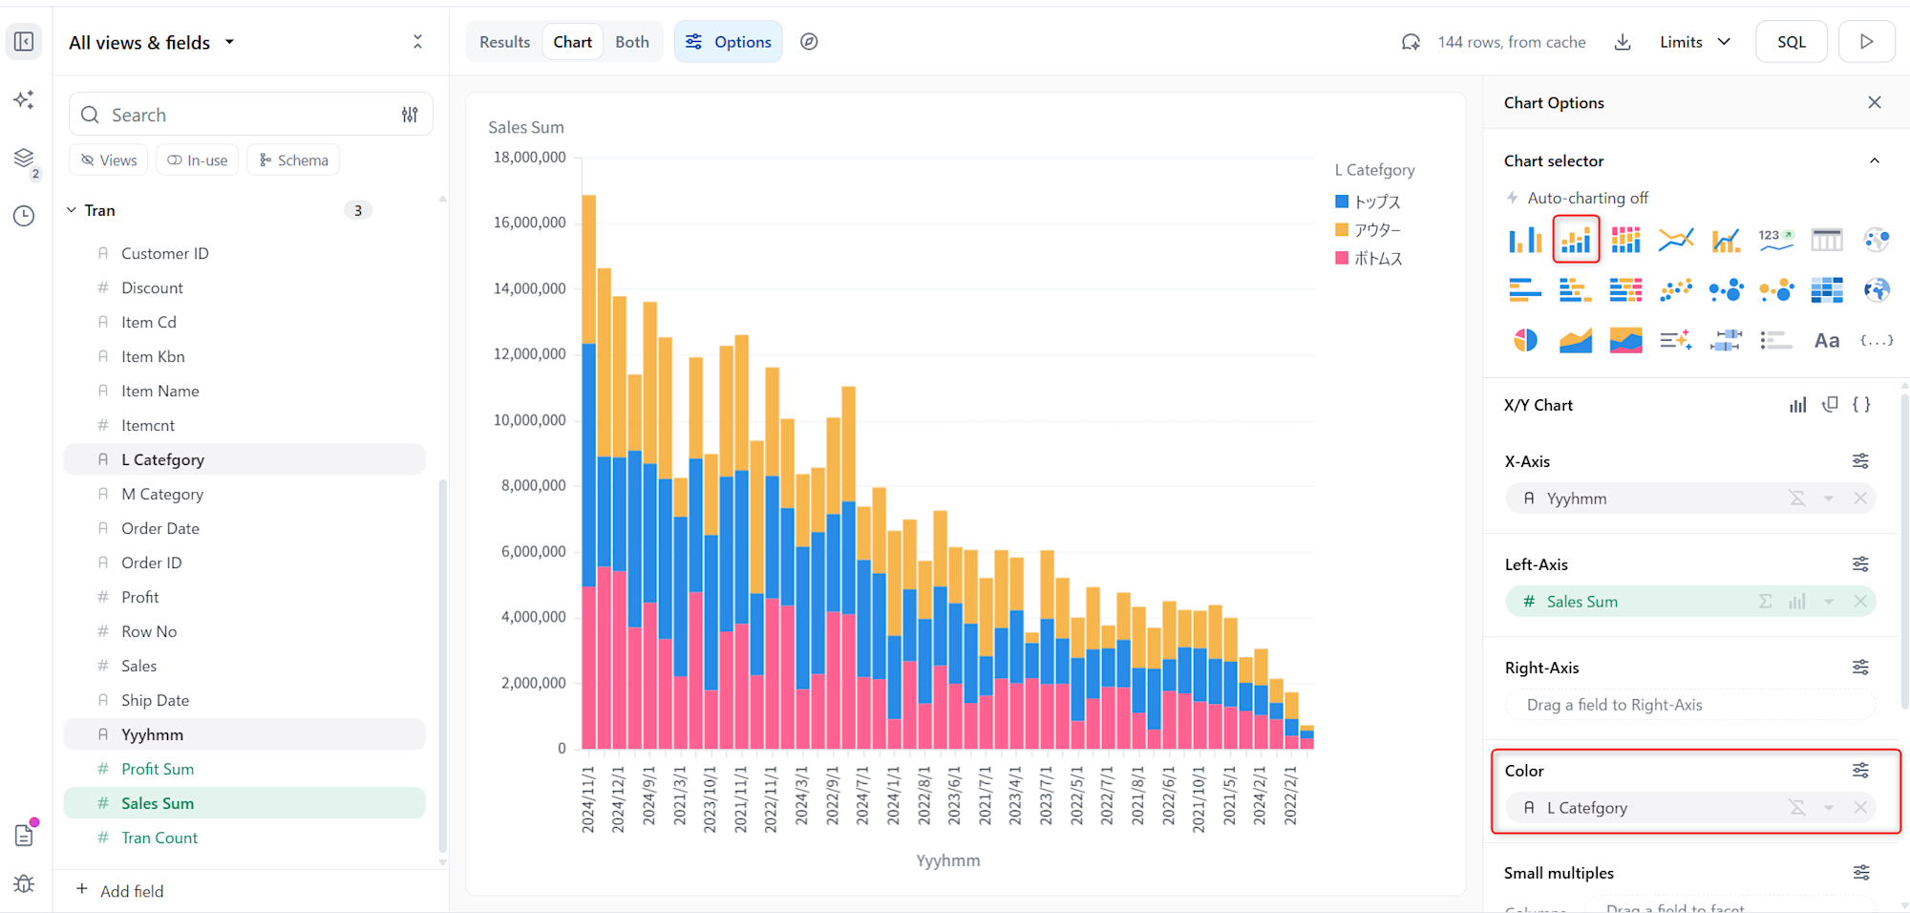Click the SQL button
Image resolution: width=1910 pixels, height=913 pixels.
coord(1791,42)
